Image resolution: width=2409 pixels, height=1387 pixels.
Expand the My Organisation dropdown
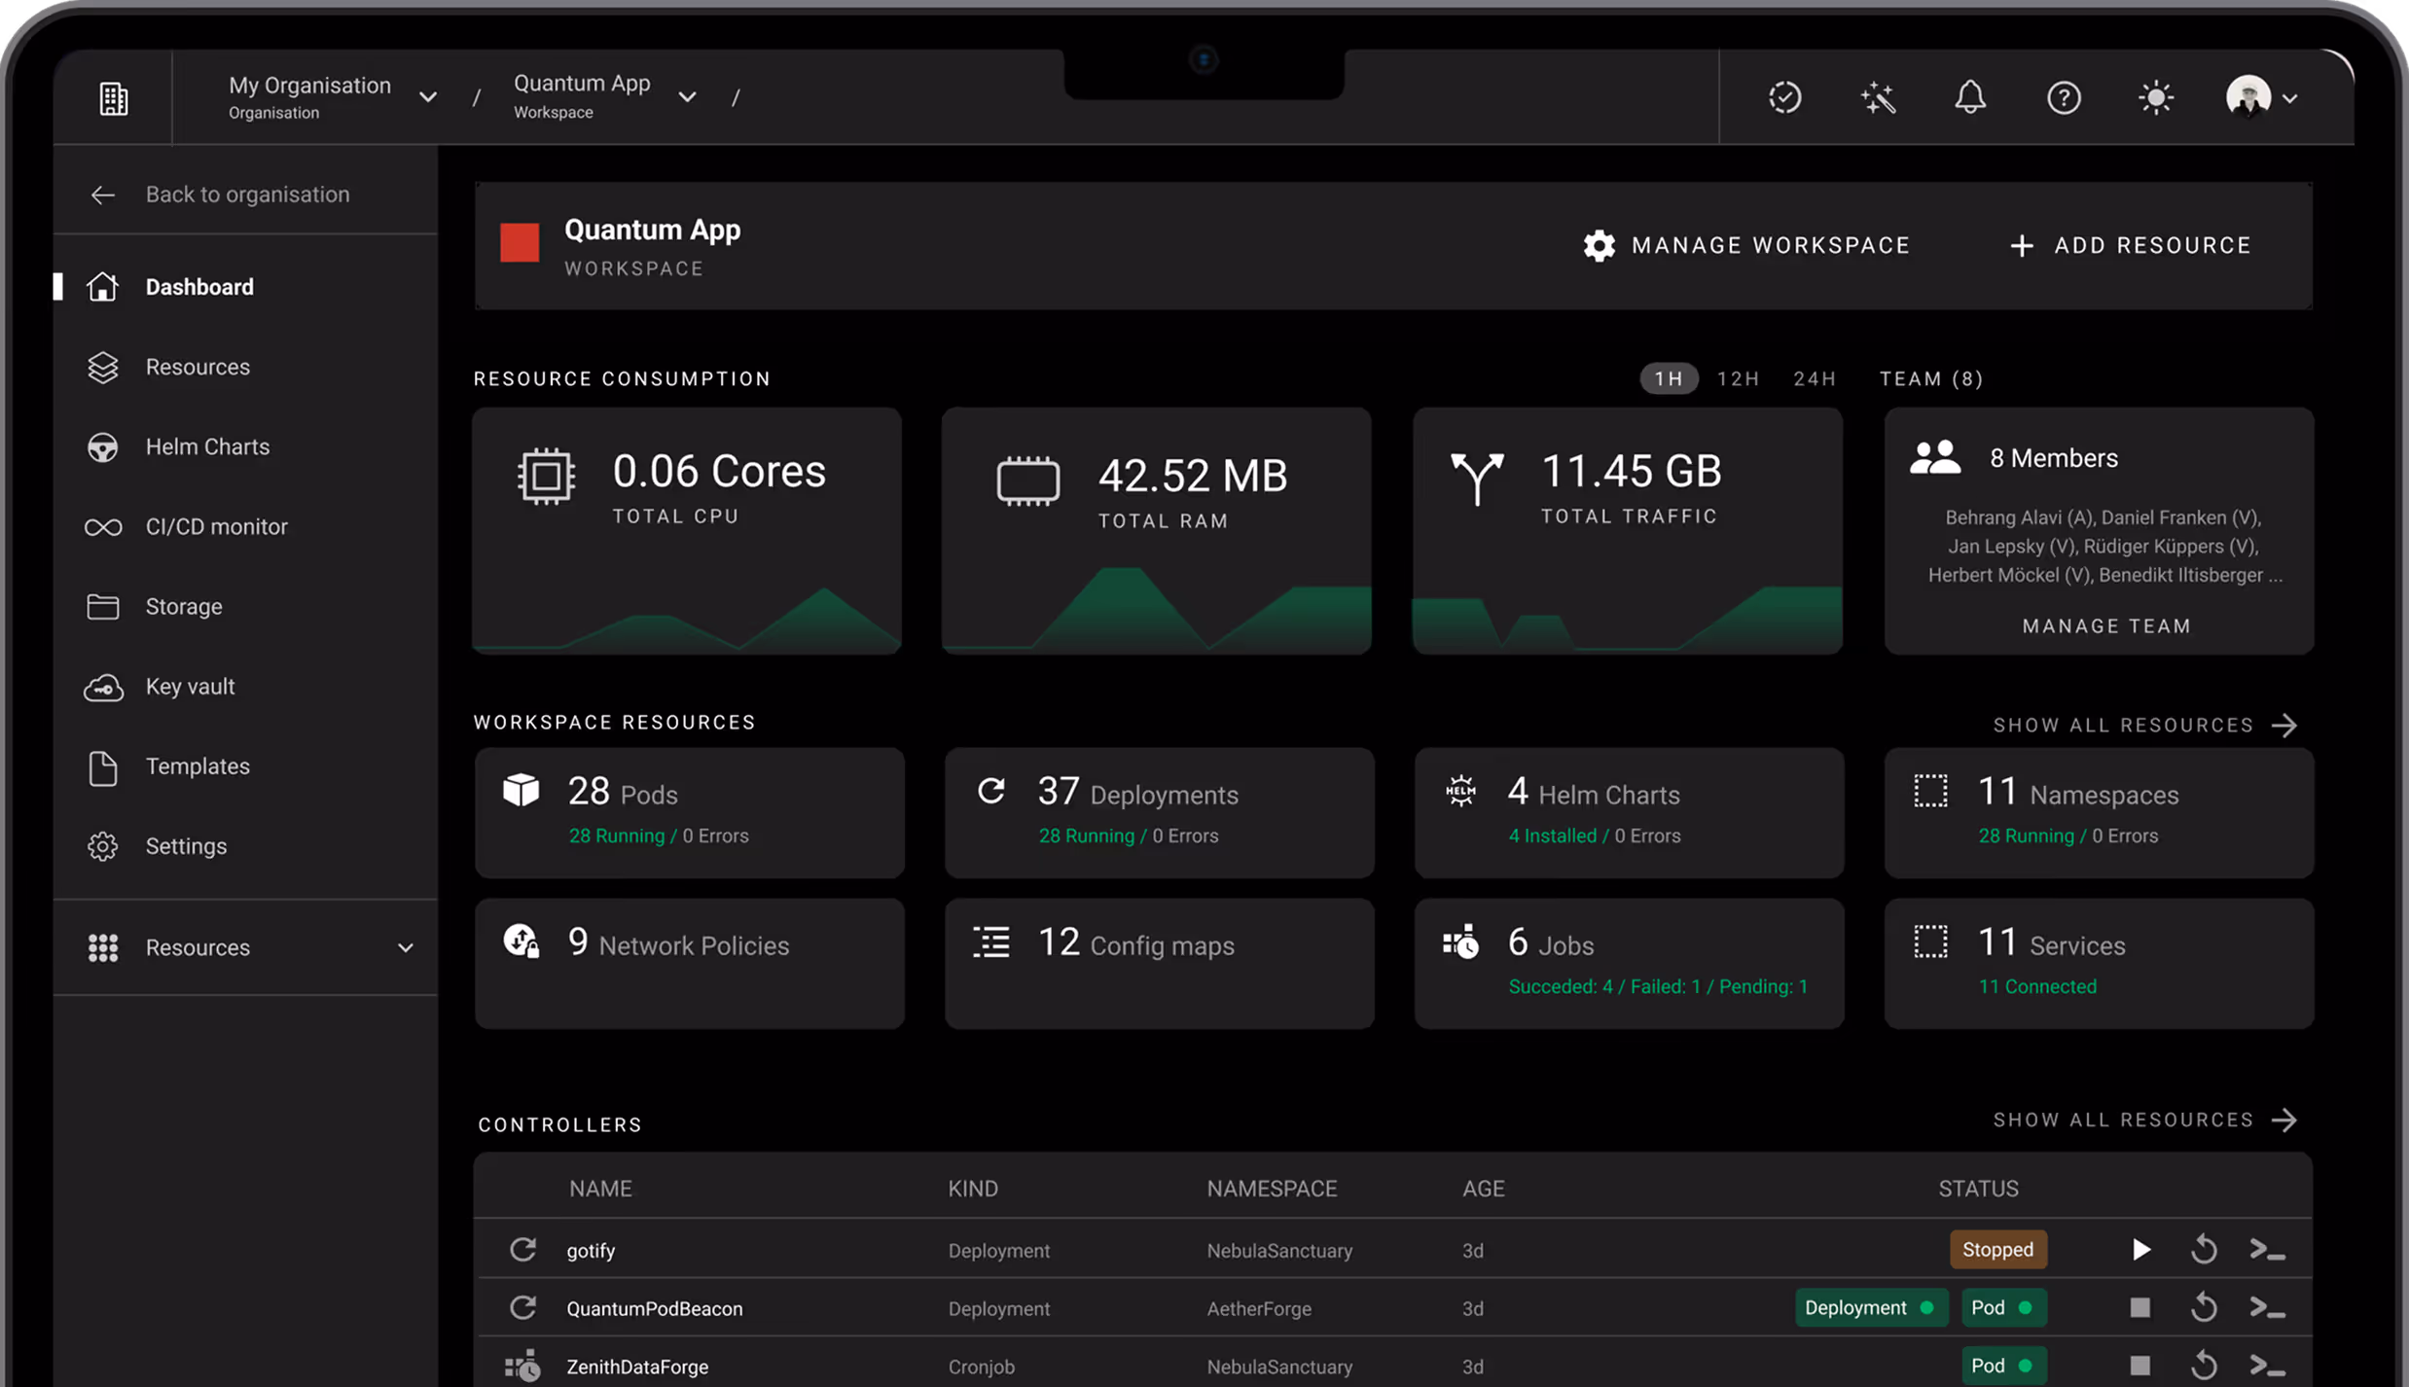tap(427, 97)
